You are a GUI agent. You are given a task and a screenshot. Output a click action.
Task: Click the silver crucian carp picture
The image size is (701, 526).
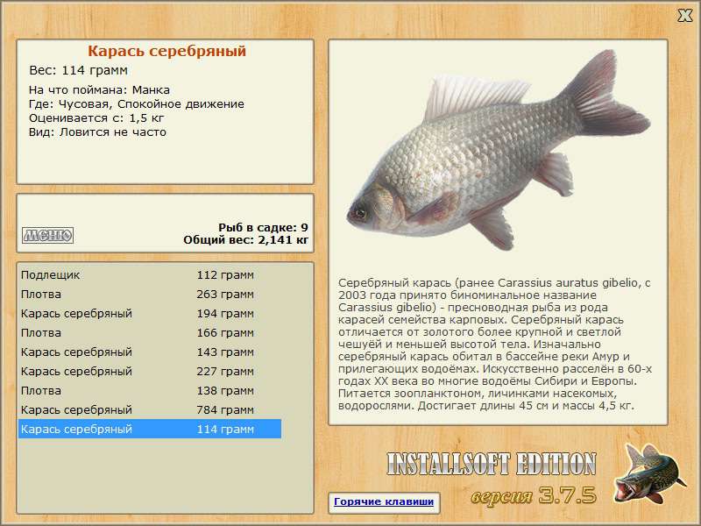[x=499, y=150]
